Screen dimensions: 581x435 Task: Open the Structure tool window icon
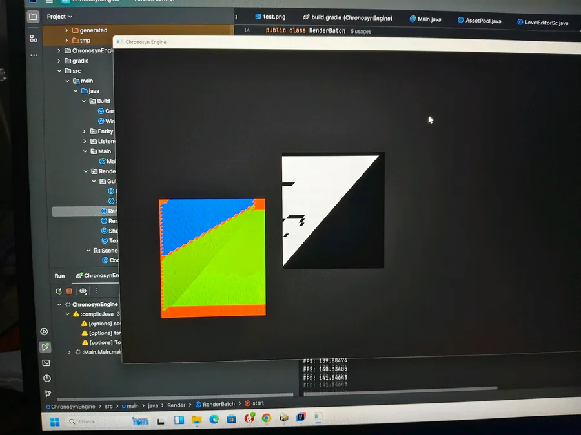(34, 38)
